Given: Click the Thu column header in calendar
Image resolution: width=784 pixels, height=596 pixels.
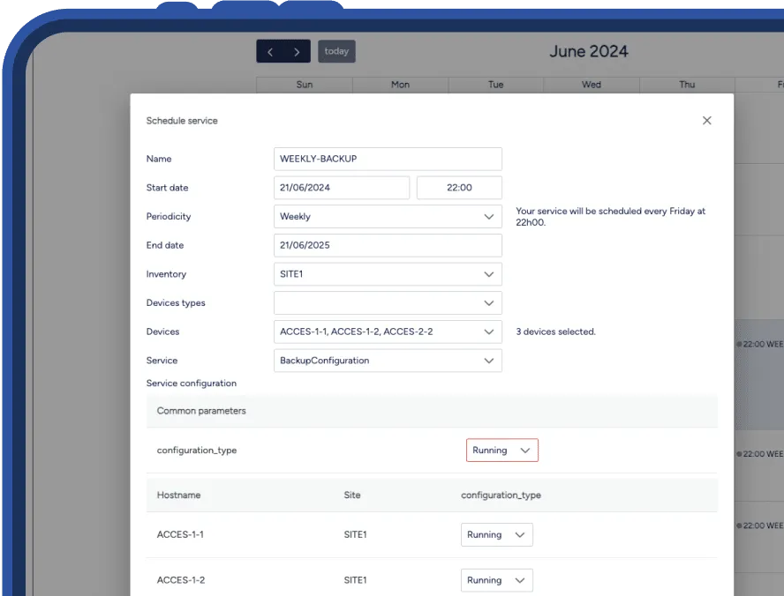Looking at the screenshot, I should [x=687, y=85].
